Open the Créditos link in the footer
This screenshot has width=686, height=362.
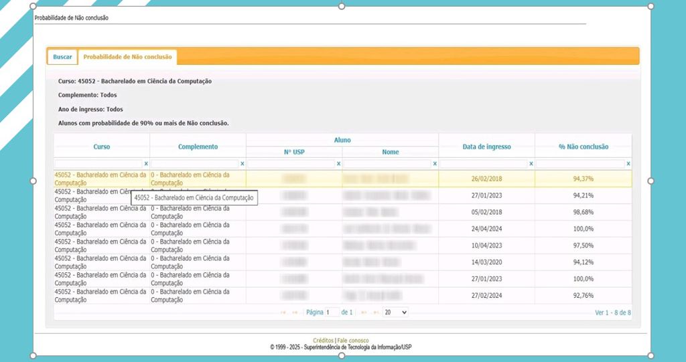point(324,341)
